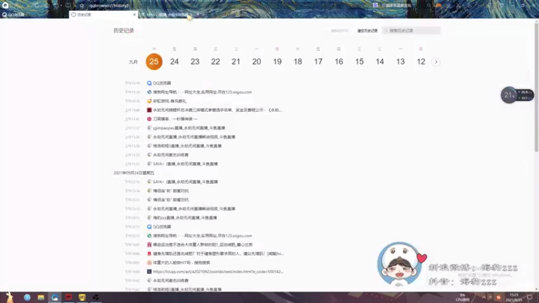Select date 24 in the calendar strip

tap(175, 62)
